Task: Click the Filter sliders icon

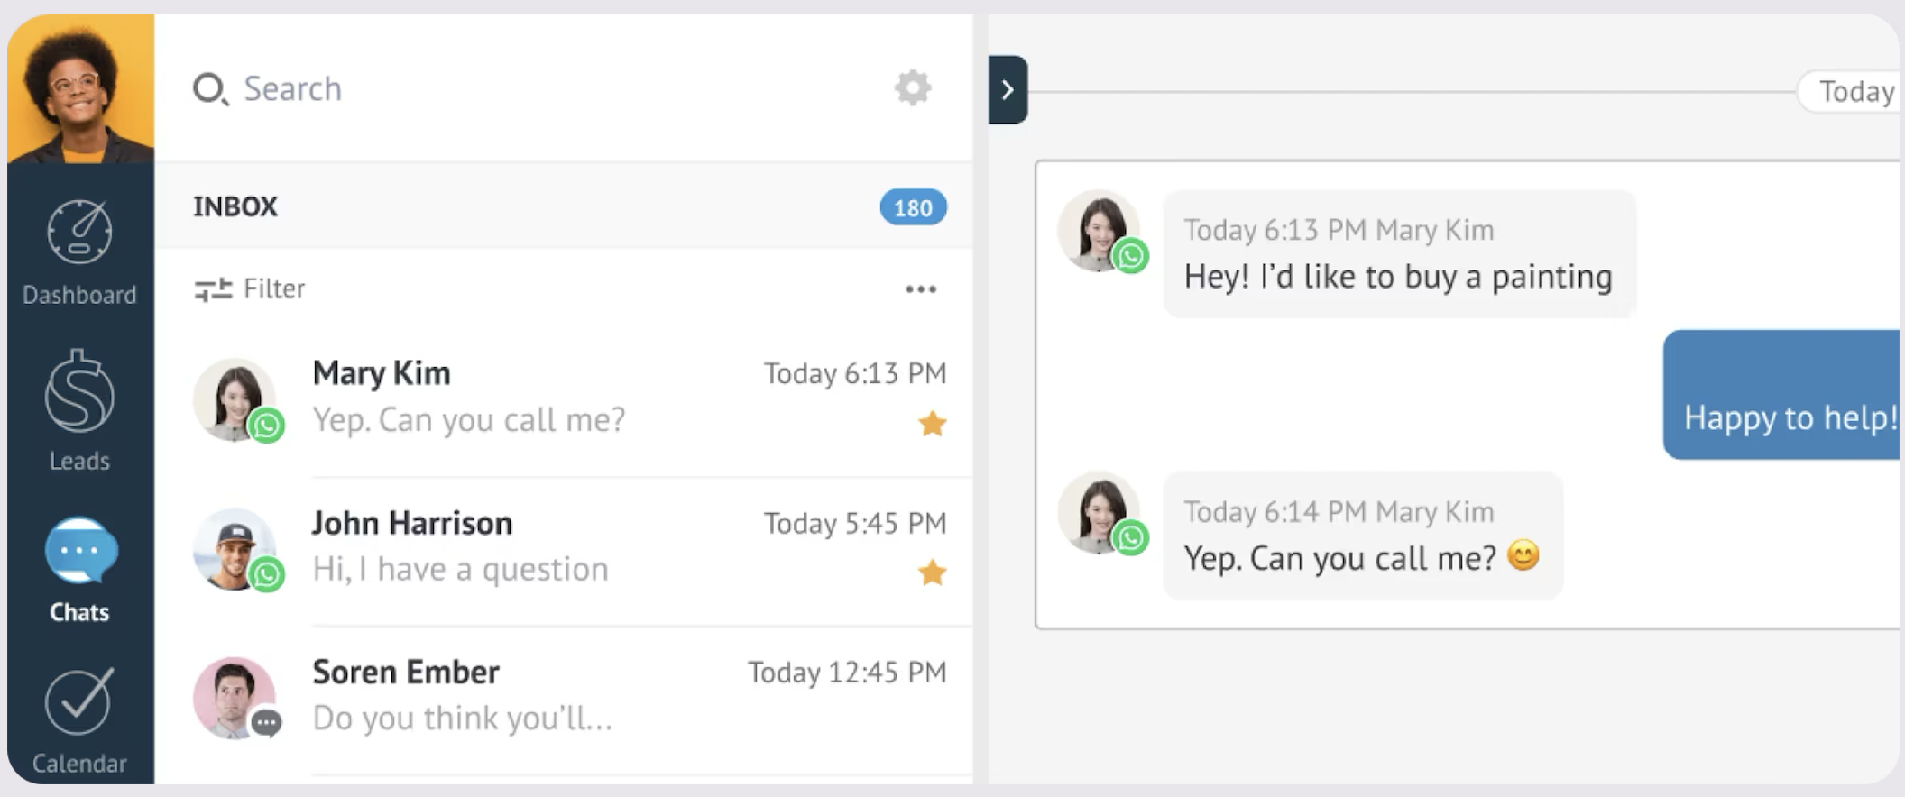Action: [213, 289]
